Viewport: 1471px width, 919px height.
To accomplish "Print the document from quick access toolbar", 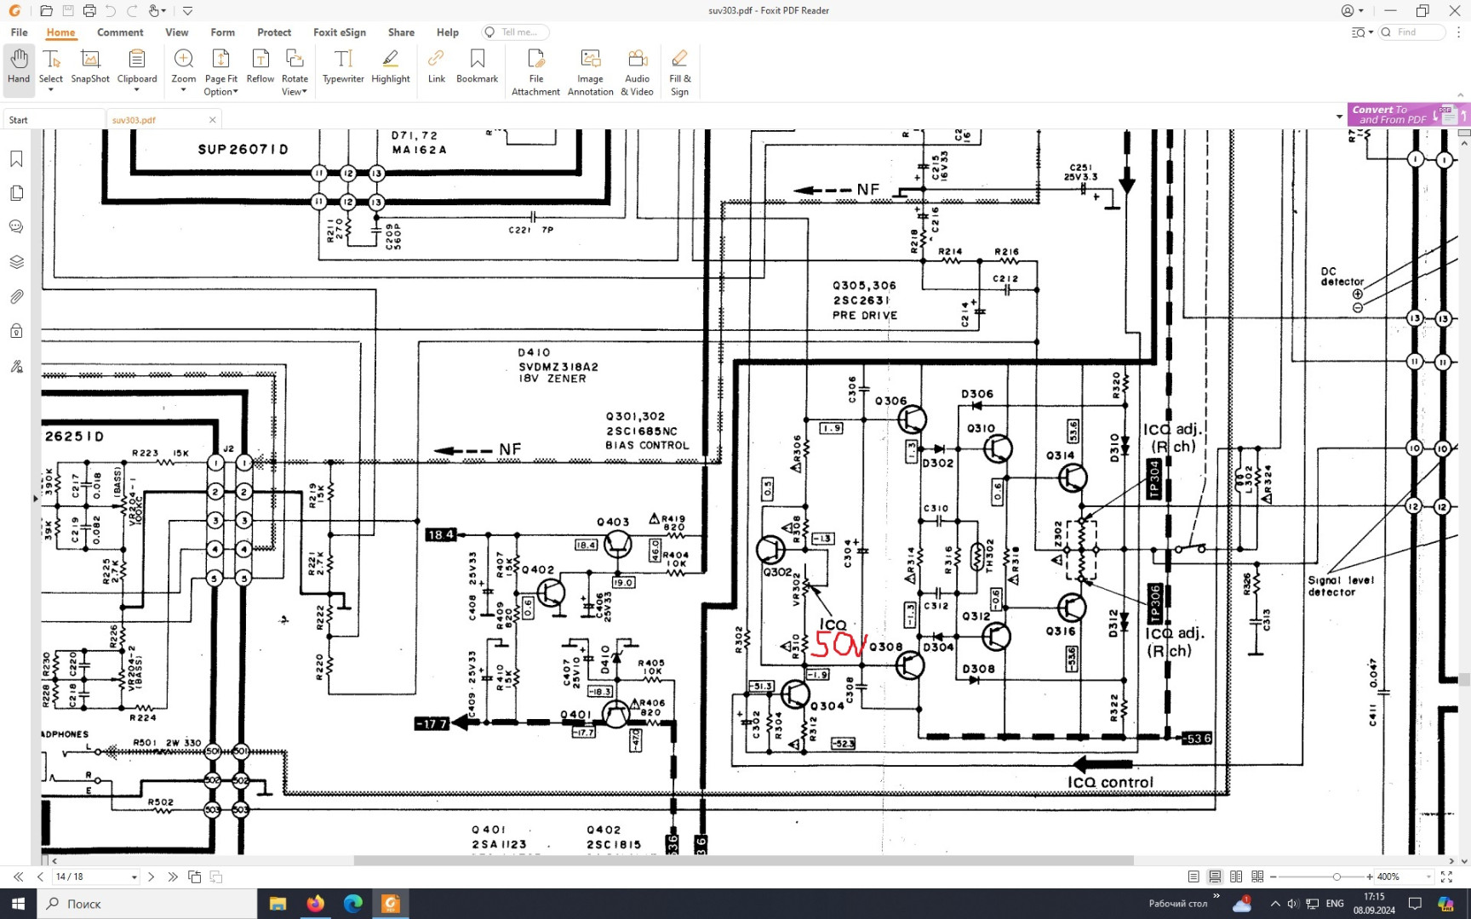I will tap(89, 11).
